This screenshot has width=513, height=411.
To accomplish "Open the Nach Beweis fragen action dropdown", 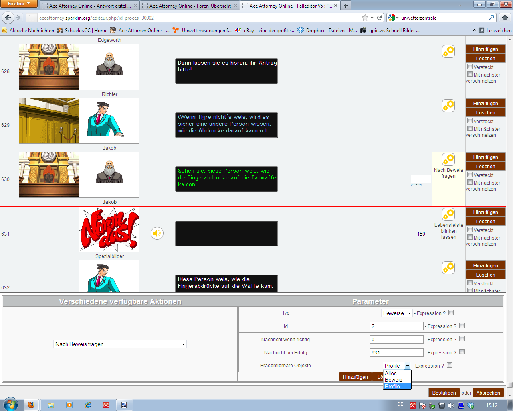I will pyautogui.click(x=120, y=344).
